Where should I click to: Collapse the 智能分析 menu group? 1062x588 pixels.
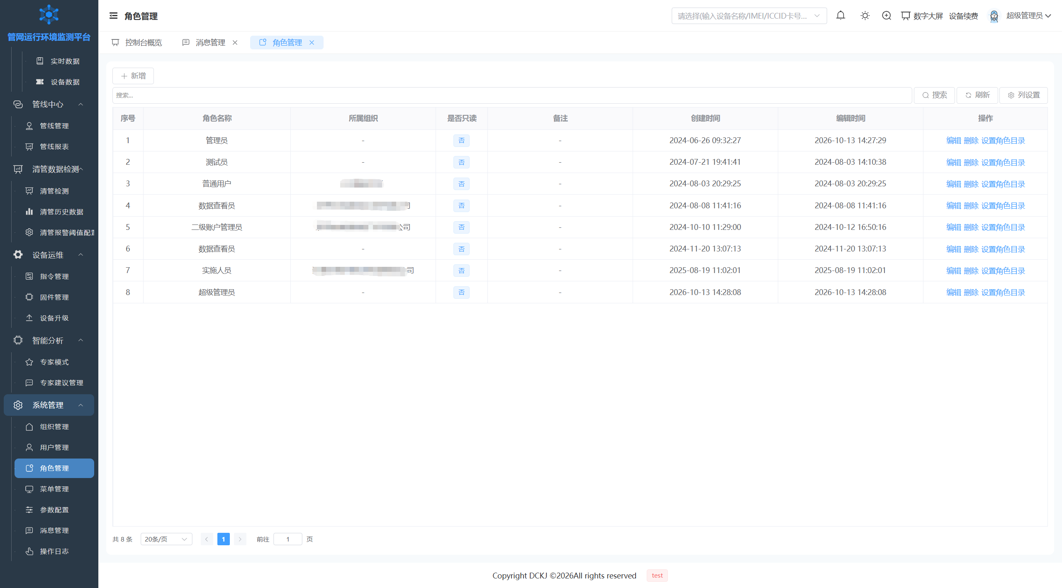[x=49, y=340]
